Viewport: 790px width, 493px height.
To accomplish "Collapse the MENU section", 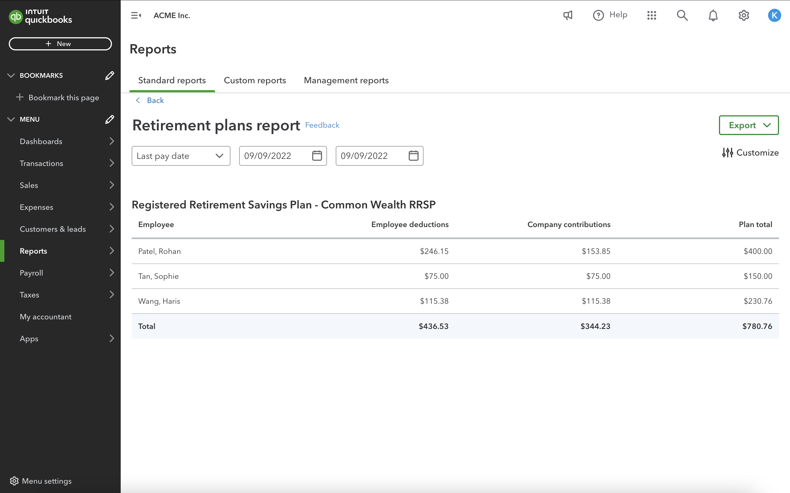I will (x=11, y=119).
